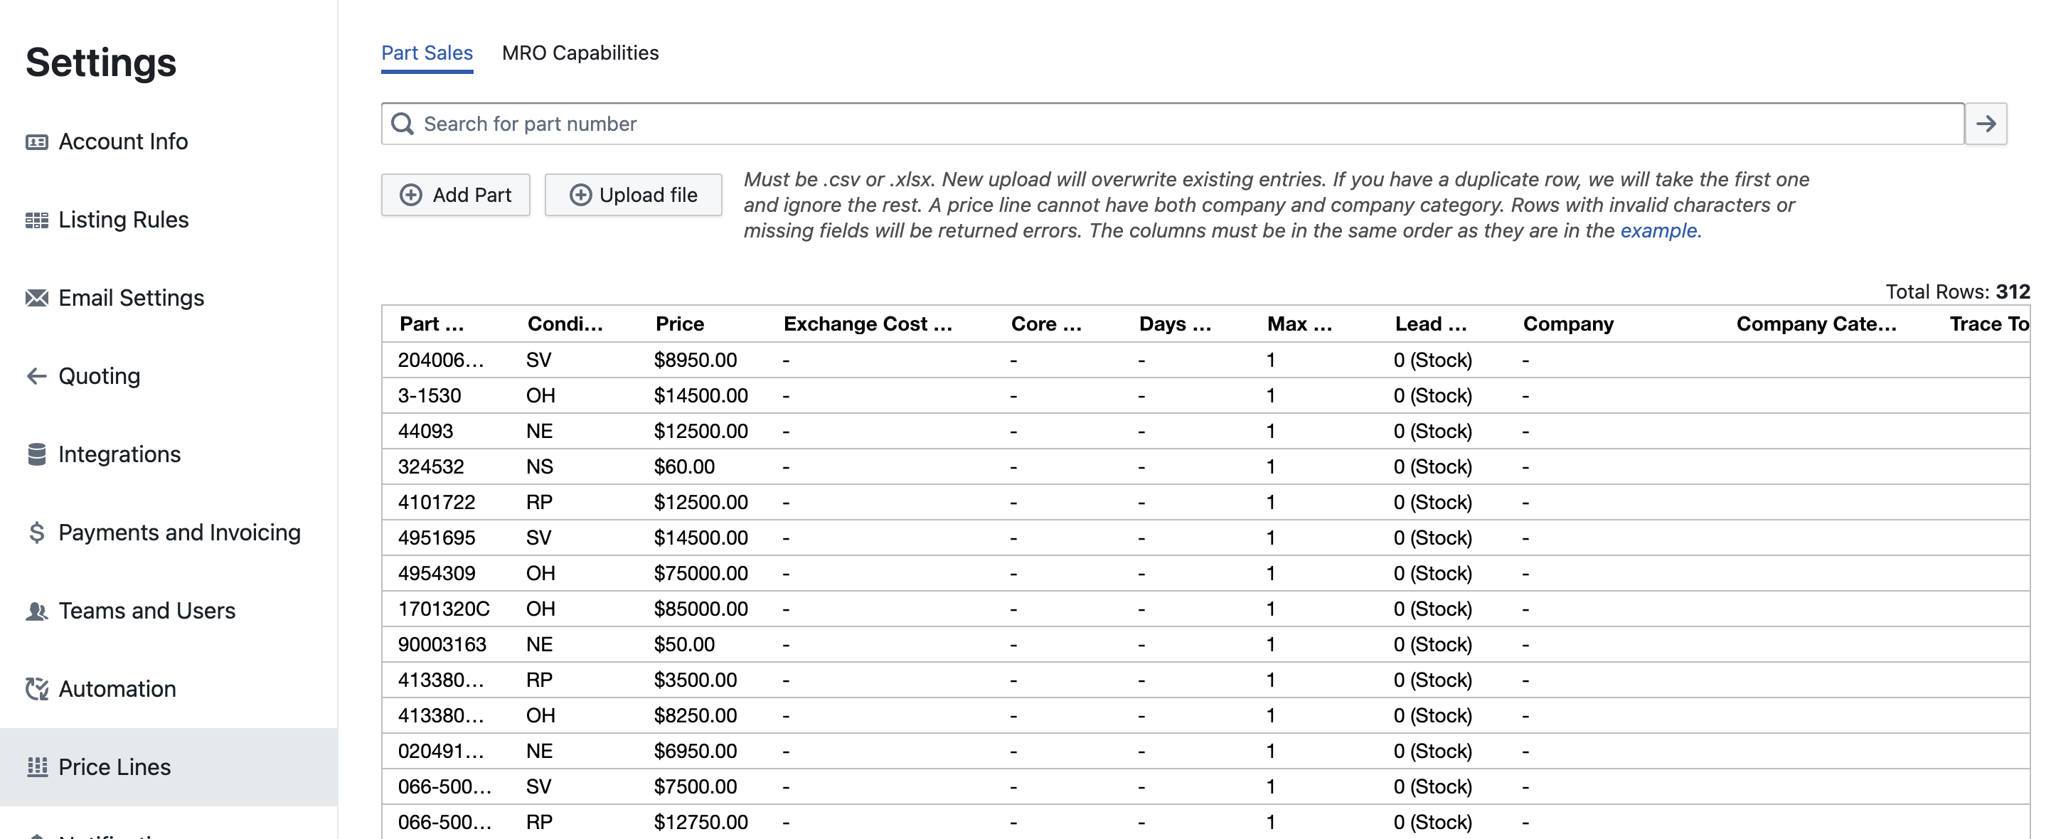This screenshot has width=2051, height=839.
Task: Click the Account Info card icon
Action: (37, 141)
